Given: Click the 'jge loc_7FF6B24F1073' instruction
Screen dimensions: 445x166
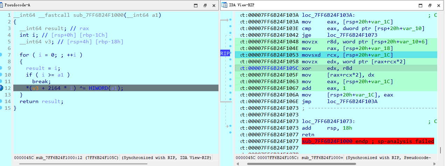Looking at the screenshot, I should (x=340, y=35).
